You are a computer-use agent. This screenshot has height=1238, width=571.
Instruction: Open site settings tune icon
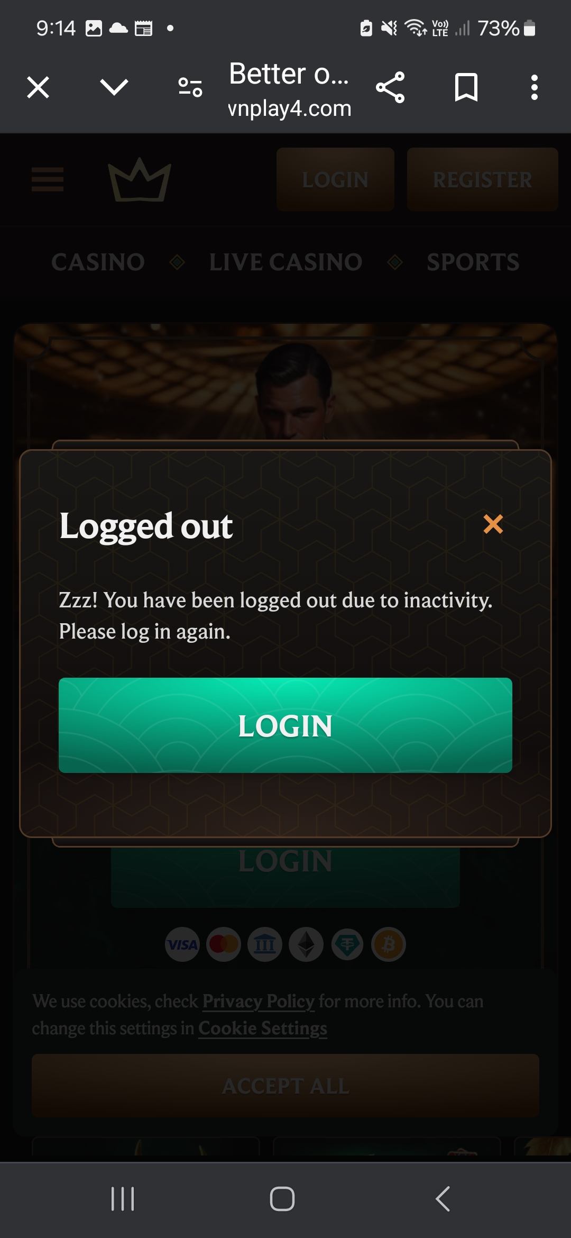[x=190, y=87]
